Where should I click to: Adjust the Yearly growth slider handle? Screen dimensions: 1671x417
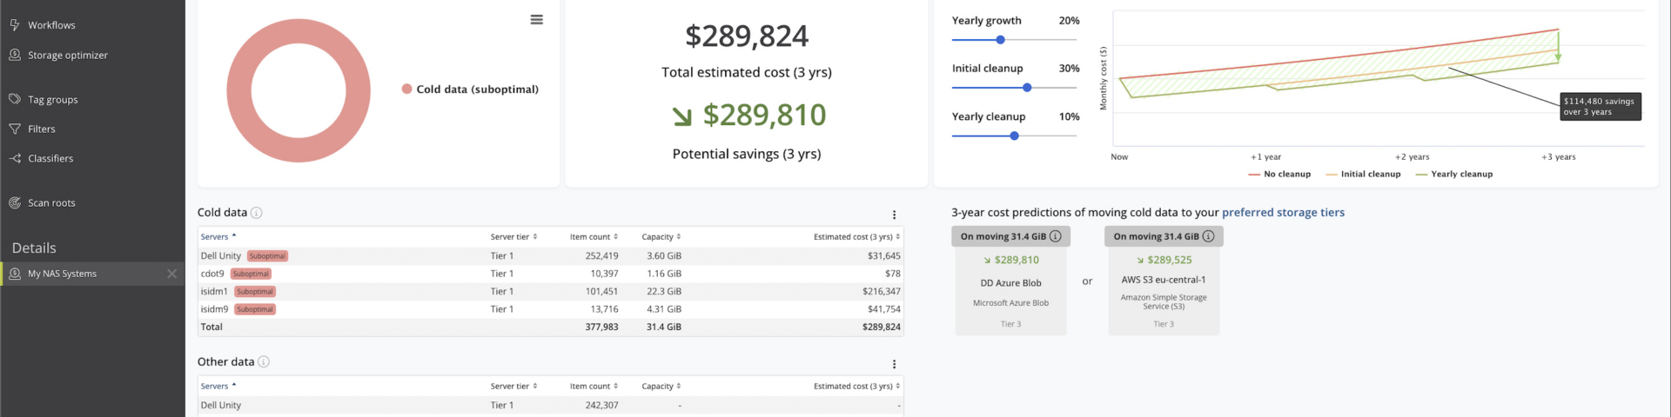coord(1001,40)
